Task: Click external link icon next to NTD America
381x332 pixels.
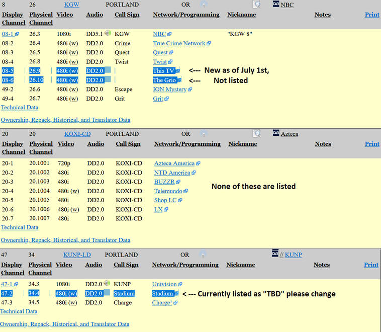Action: coord(194,173)
